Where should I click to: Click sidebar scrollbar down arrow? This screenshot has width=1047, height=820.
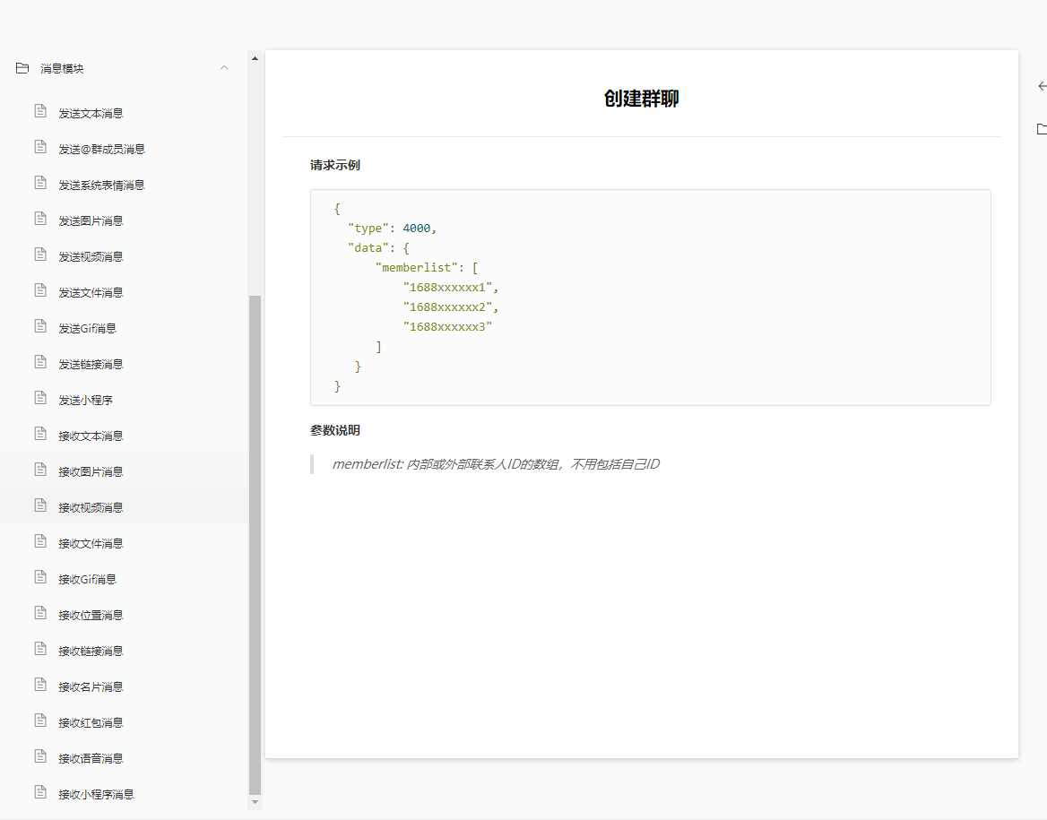(x=255, y=803)
